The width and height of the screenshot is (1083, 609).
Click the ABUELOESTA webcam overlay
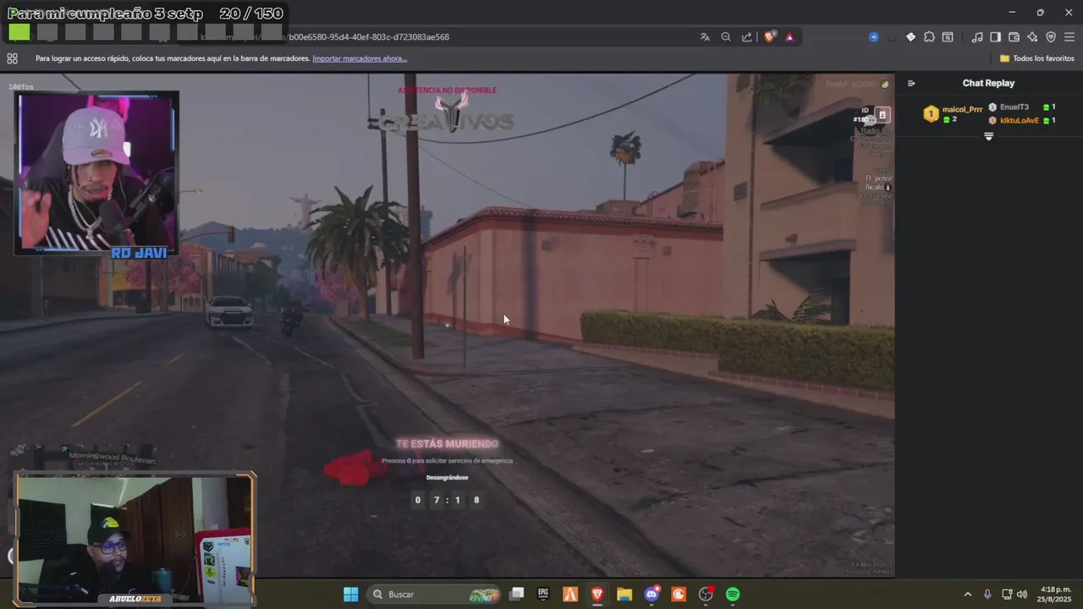pos(135,539)
